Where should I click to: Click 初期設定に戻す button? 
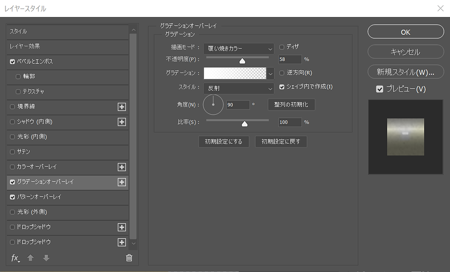[x=281, y=142]
